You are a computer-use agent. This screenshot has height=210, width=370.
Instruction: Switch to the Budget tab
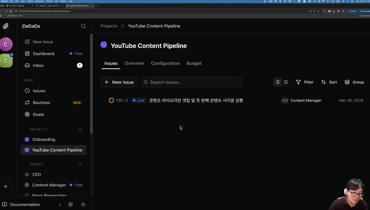point(194,63)
